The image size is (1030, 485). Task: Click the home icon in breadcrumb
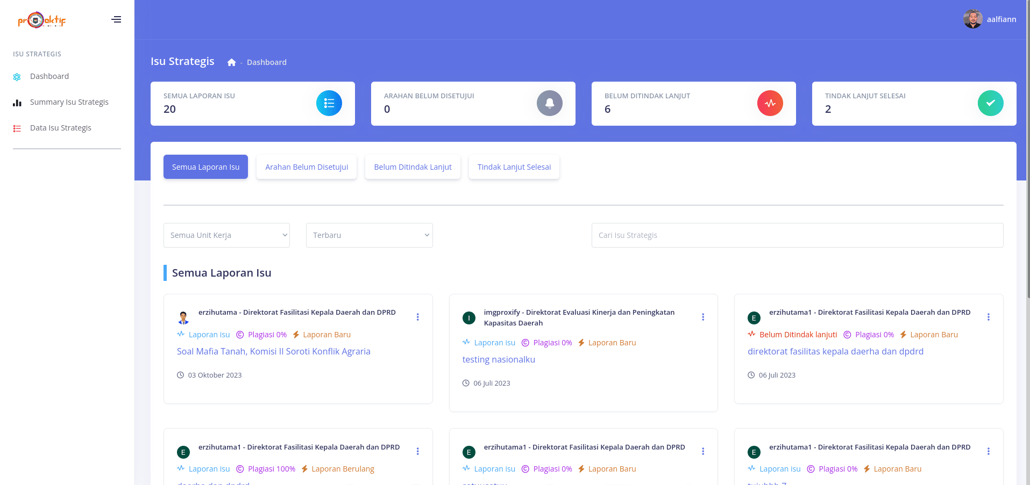[x=231, y=62]
